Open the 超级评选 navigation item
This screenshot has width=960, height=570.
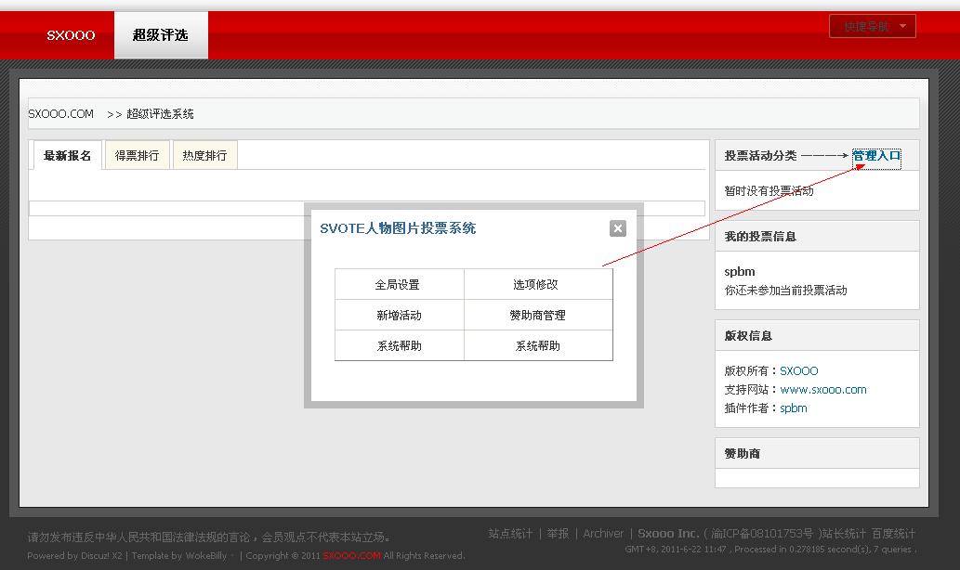160,34
